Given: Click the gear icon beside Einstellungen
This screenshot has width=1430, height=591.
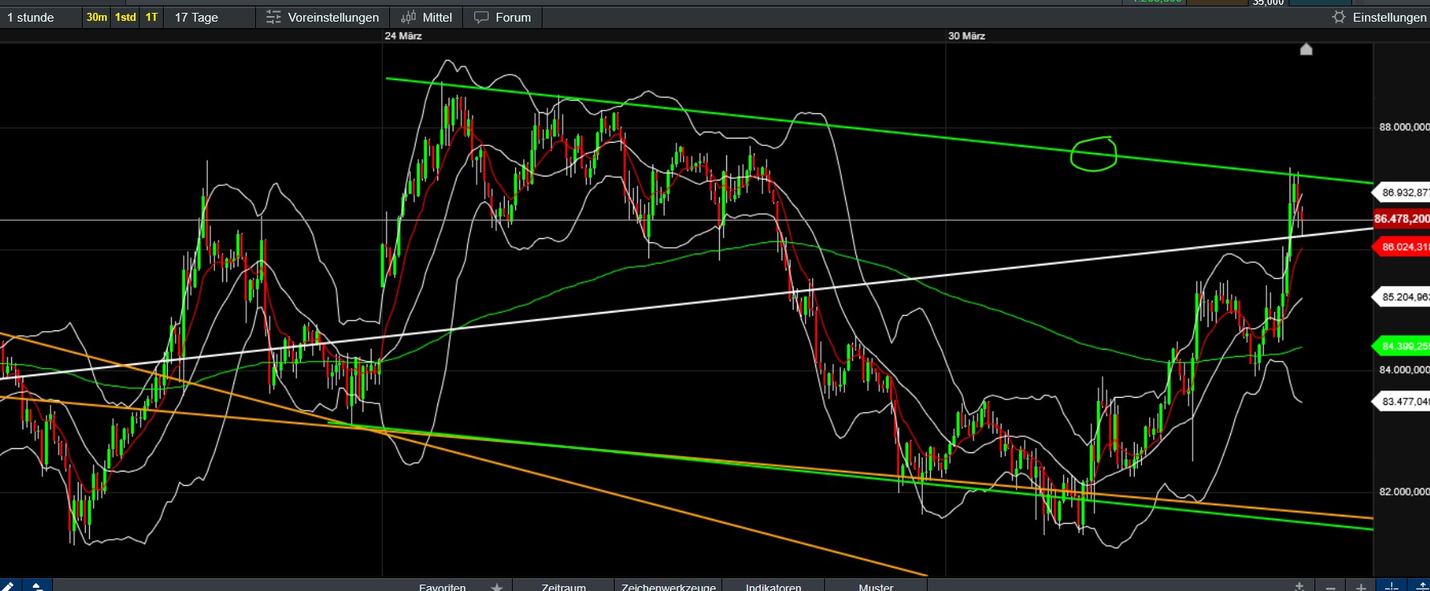Looking at the screenshot, I should pyautogui.click(x=1339, y=17).
